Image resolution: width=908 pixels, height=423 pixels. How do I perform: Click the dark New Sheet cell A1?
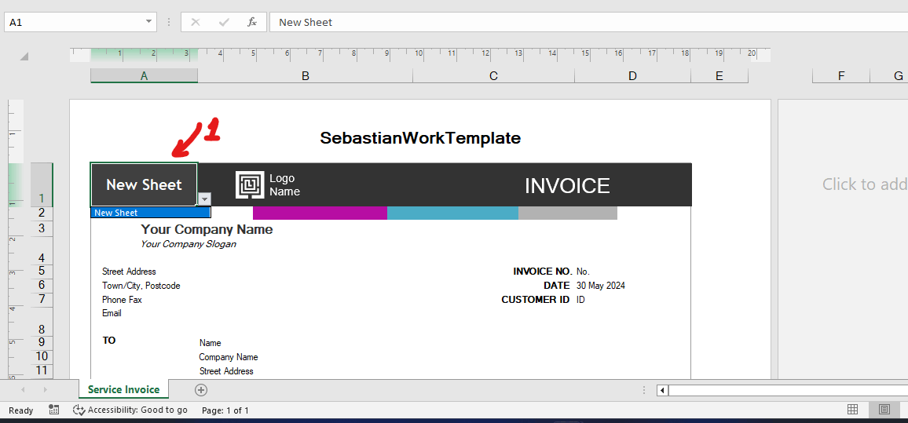pyautogui.click(x=145, y=184)
